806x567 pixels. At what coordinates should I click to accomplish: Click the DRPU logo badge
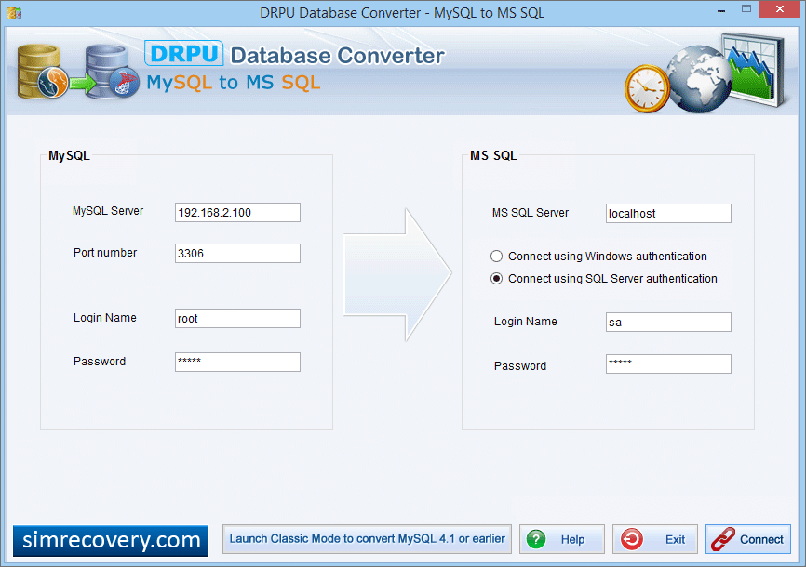coord(184,53)
